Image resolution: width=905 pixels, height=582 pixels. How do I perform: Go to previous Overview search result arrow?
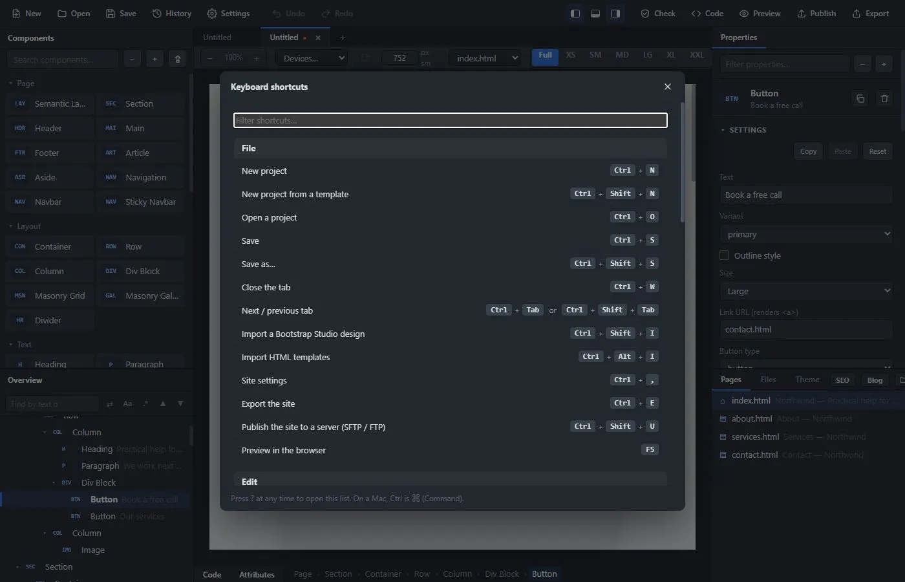tap(163, 404)
